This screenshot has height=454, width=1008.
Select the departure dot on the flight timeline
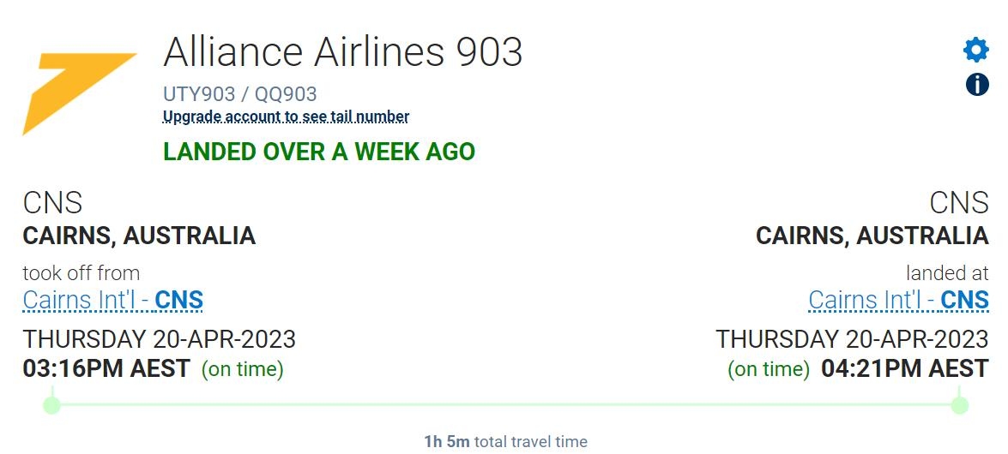coord(52,405)
